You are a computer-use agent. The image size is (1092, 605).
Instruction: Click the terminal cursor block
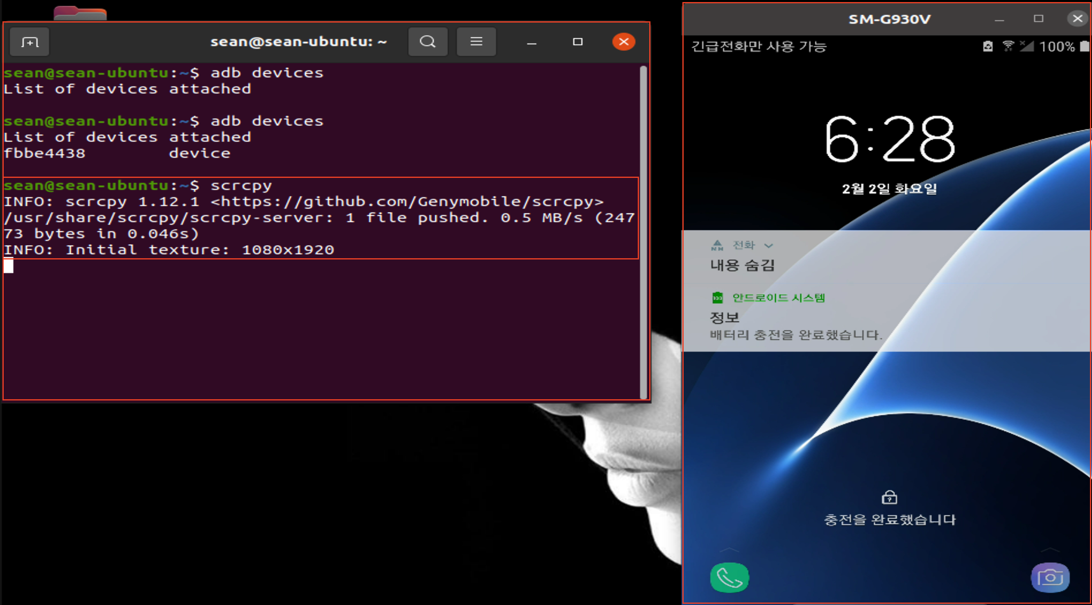[9, 266]
